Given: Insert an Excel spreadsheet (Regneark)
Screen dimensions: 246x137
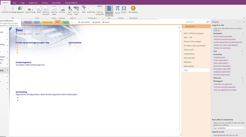Looking at the screenshot, I should pos(20,10).
